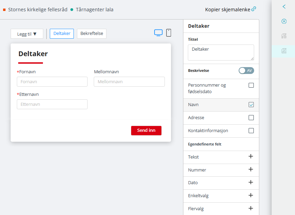Click inside the Fornavn input field
Viewport: 295px width, 215px height.
[52, 81]
